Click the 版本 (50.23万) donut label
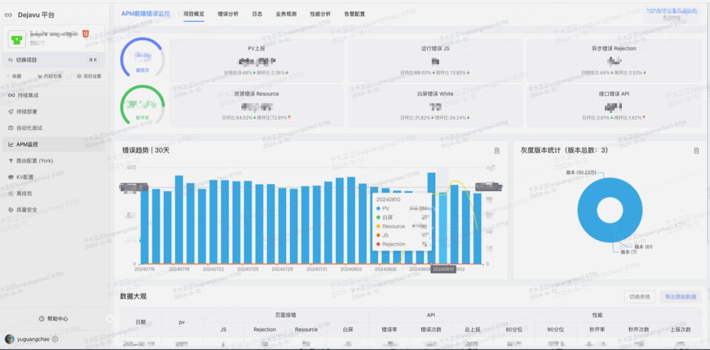Image resolution: width=710 pixels, height=350 pixels. pos(581,172)
